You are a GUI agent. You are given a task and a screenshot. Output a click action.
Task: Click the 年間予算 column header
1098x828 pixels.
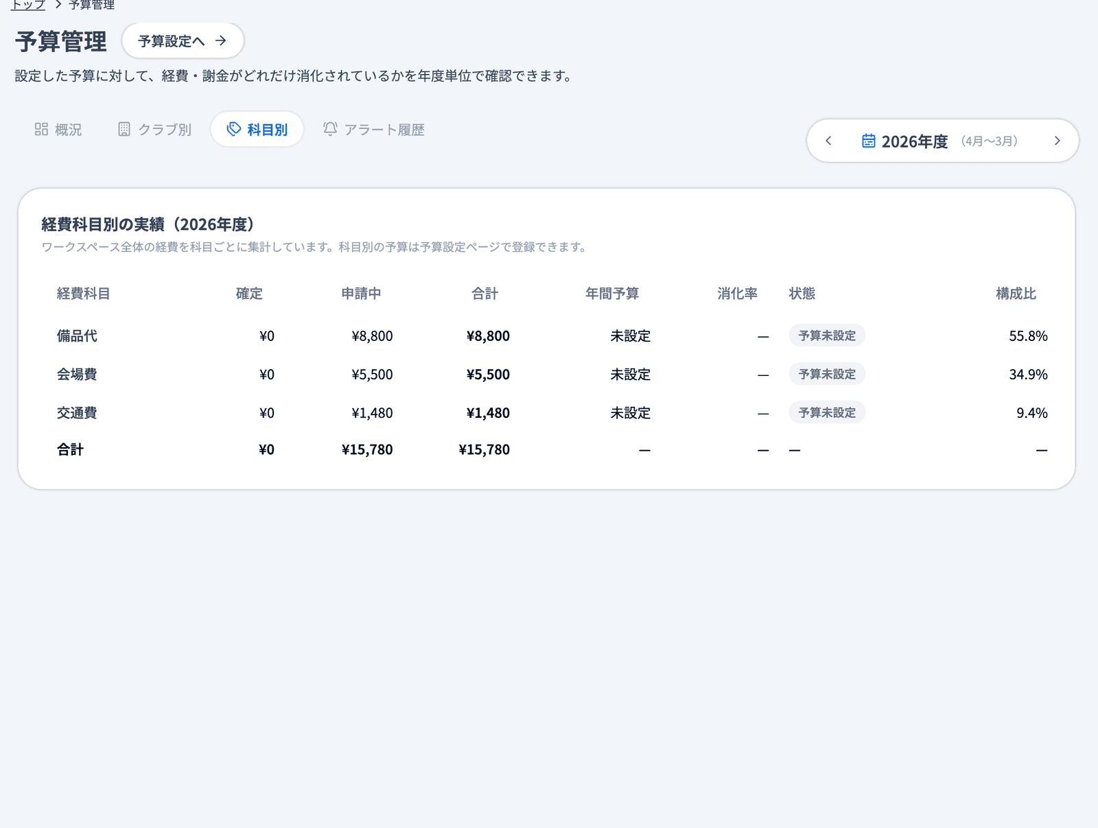[612, 294]
